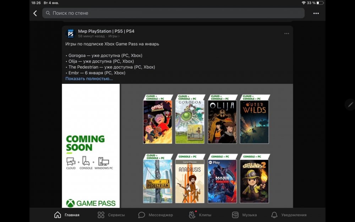Open the Мессенджер tab
Viewport: 355px width, 222px height.
(x=155, y=215)
